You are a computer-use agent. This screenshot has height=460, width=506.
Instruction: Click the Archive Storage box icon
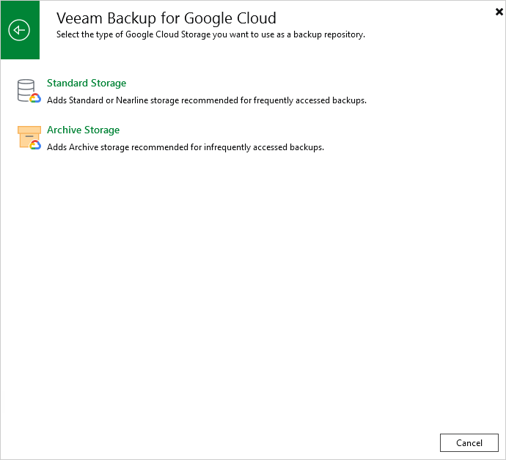(x=29, y=138)
